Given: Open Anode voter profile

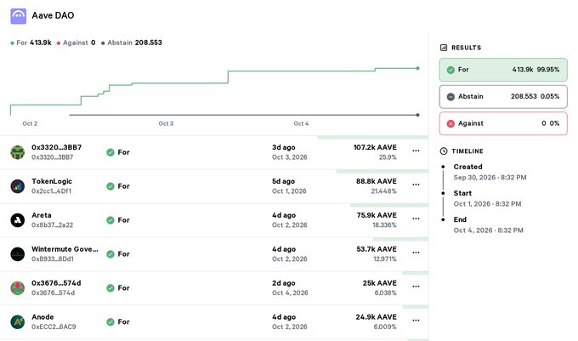Looking at the screenshot, I should [x=42, y=317].
